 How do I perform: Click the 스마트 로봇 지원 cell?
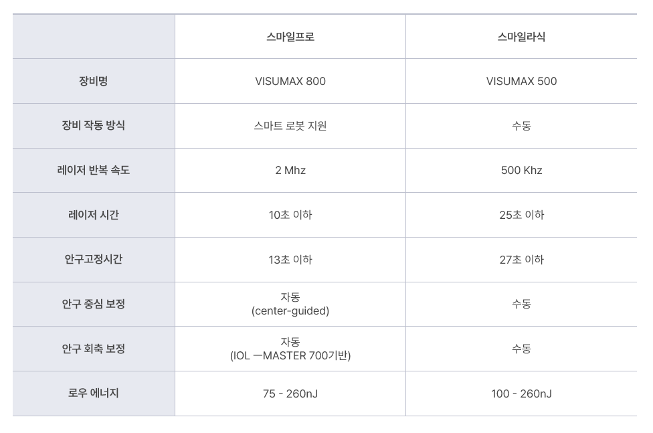(290, 125)
